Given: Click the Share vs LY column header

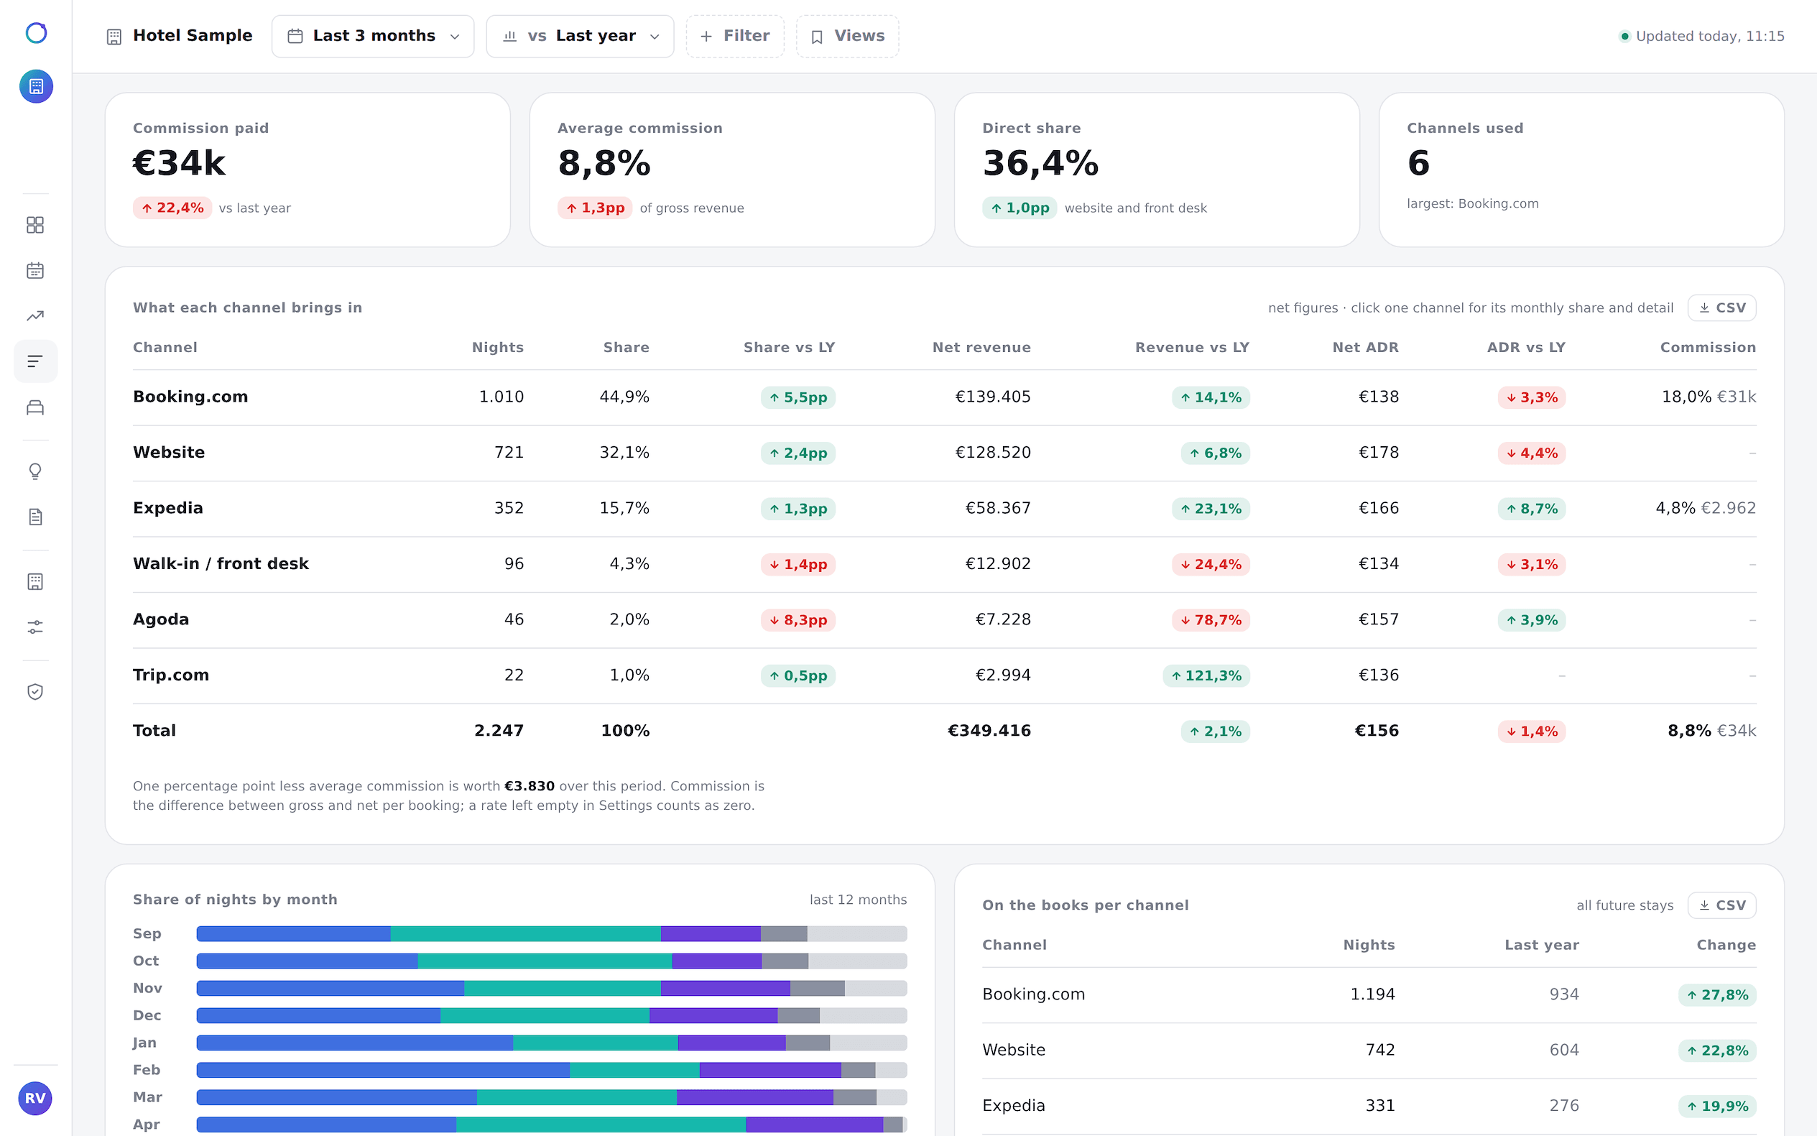Looking at the screenshot, I should coord(789,347).
